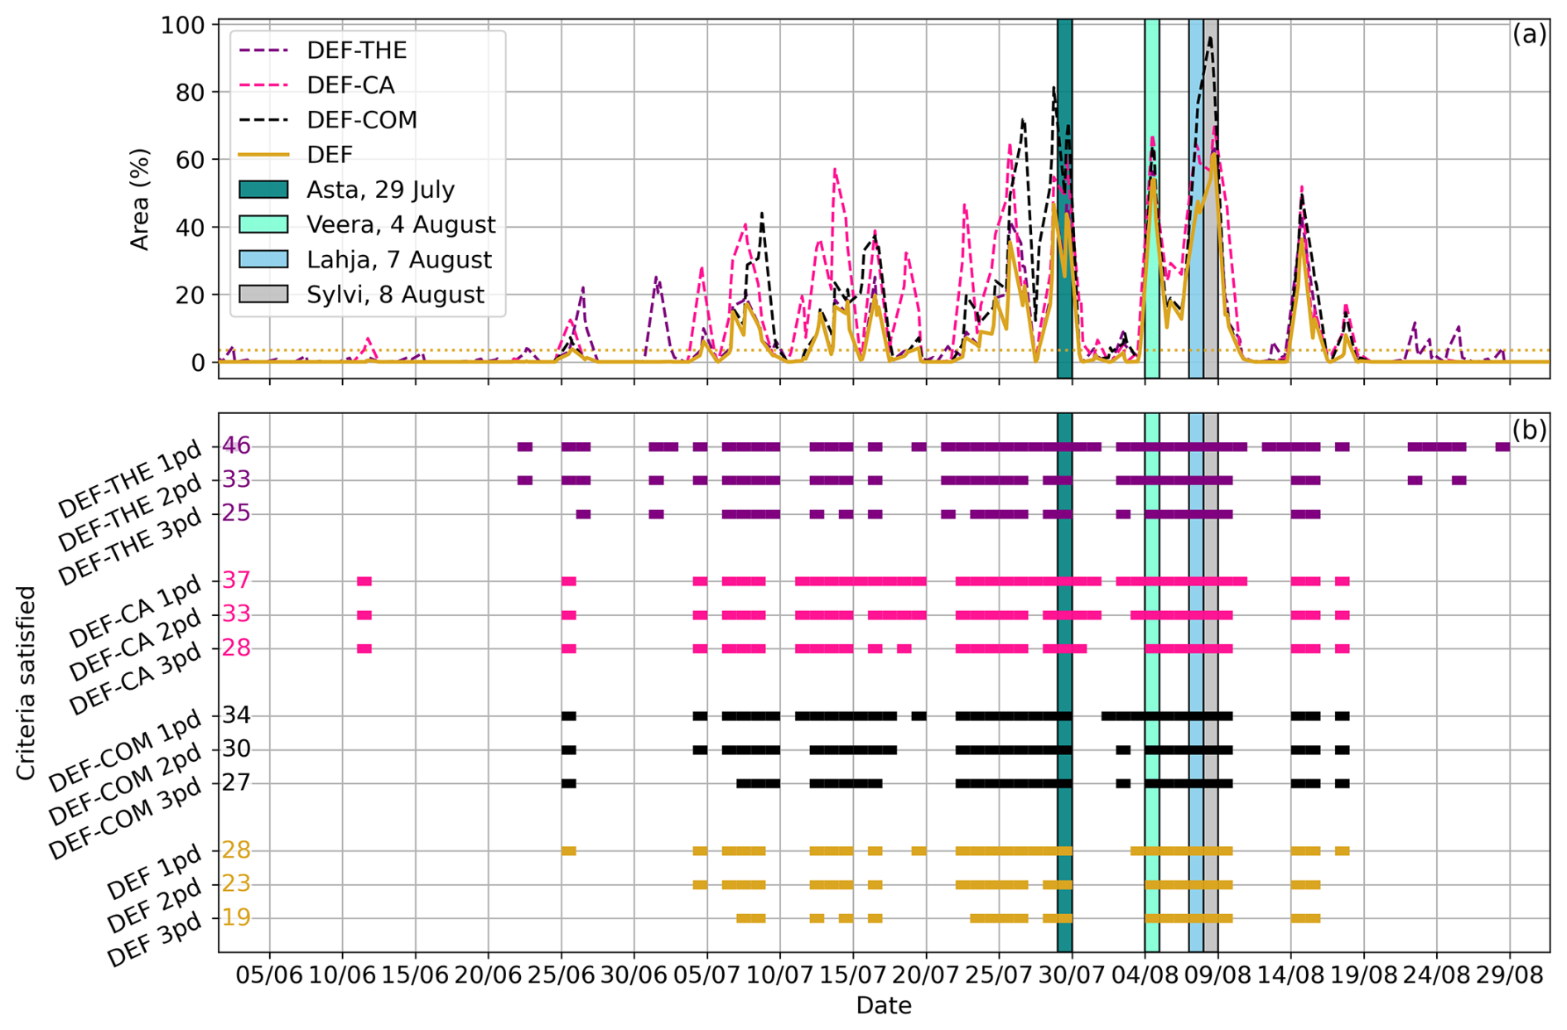Click the 'DEF-COM 3pd' row label
Image resolution: width=1567 pixels, height=1030 pixels.
pyautogui.click(x=125, y=819)
